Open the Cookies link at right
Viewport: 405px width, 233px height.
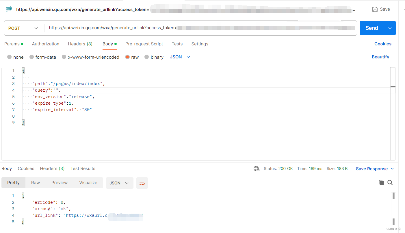point(383,44)
